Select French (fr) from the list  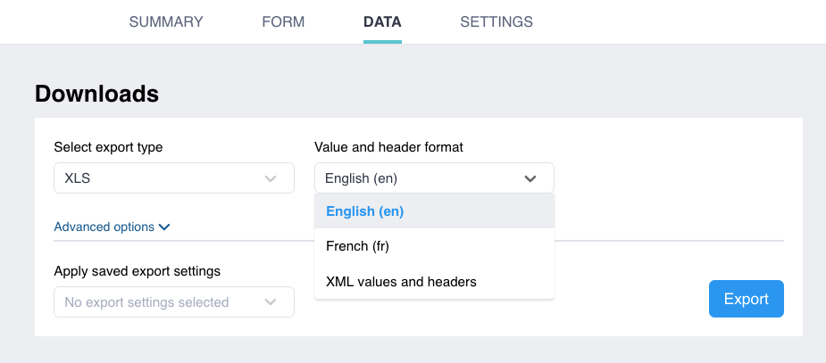coord(357,246)
